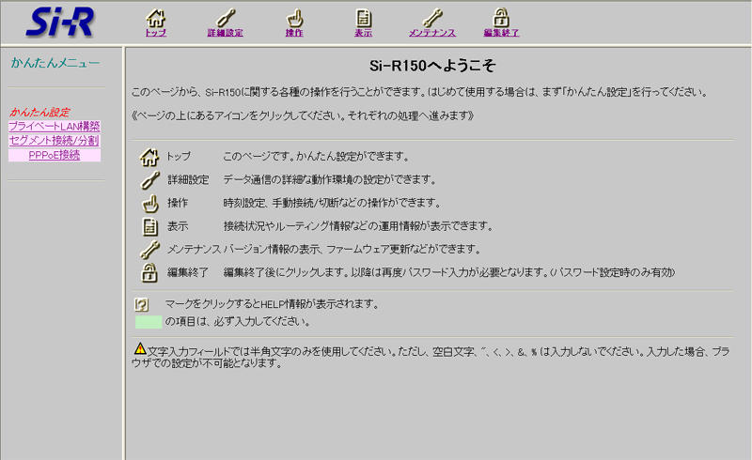The width and height of the screenshot is (752, 460).
Task: Click the wrench メンテナンス icon in top navigation
Action: click(x=432, y=18)
